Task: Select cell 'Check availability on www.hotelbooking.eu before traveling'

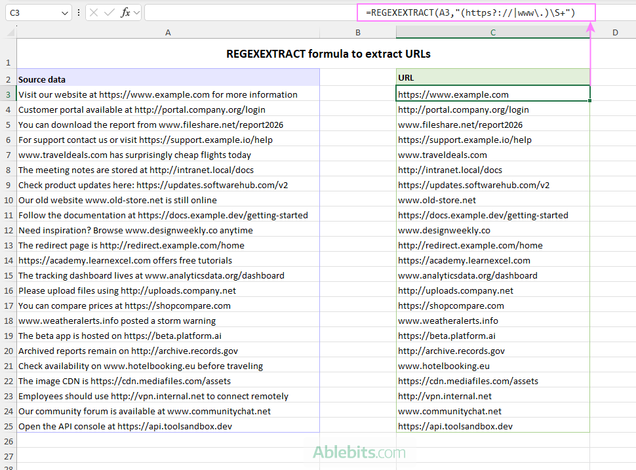Action: [168, 366]
